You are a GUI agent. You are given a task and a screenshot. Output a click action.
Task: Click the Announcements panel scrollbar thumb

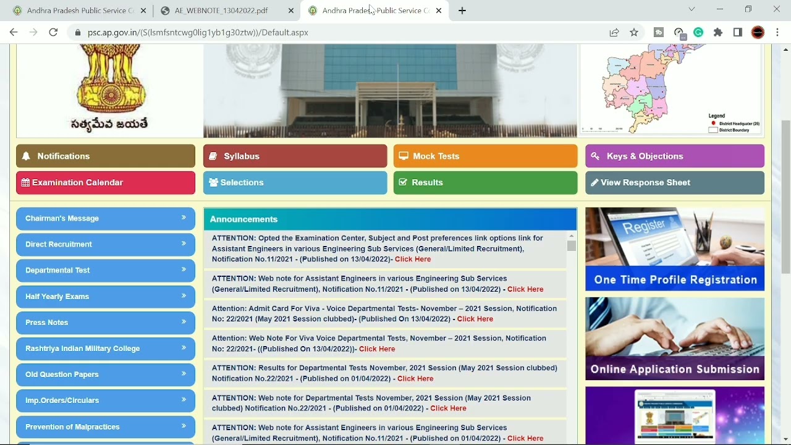(572, 246)
